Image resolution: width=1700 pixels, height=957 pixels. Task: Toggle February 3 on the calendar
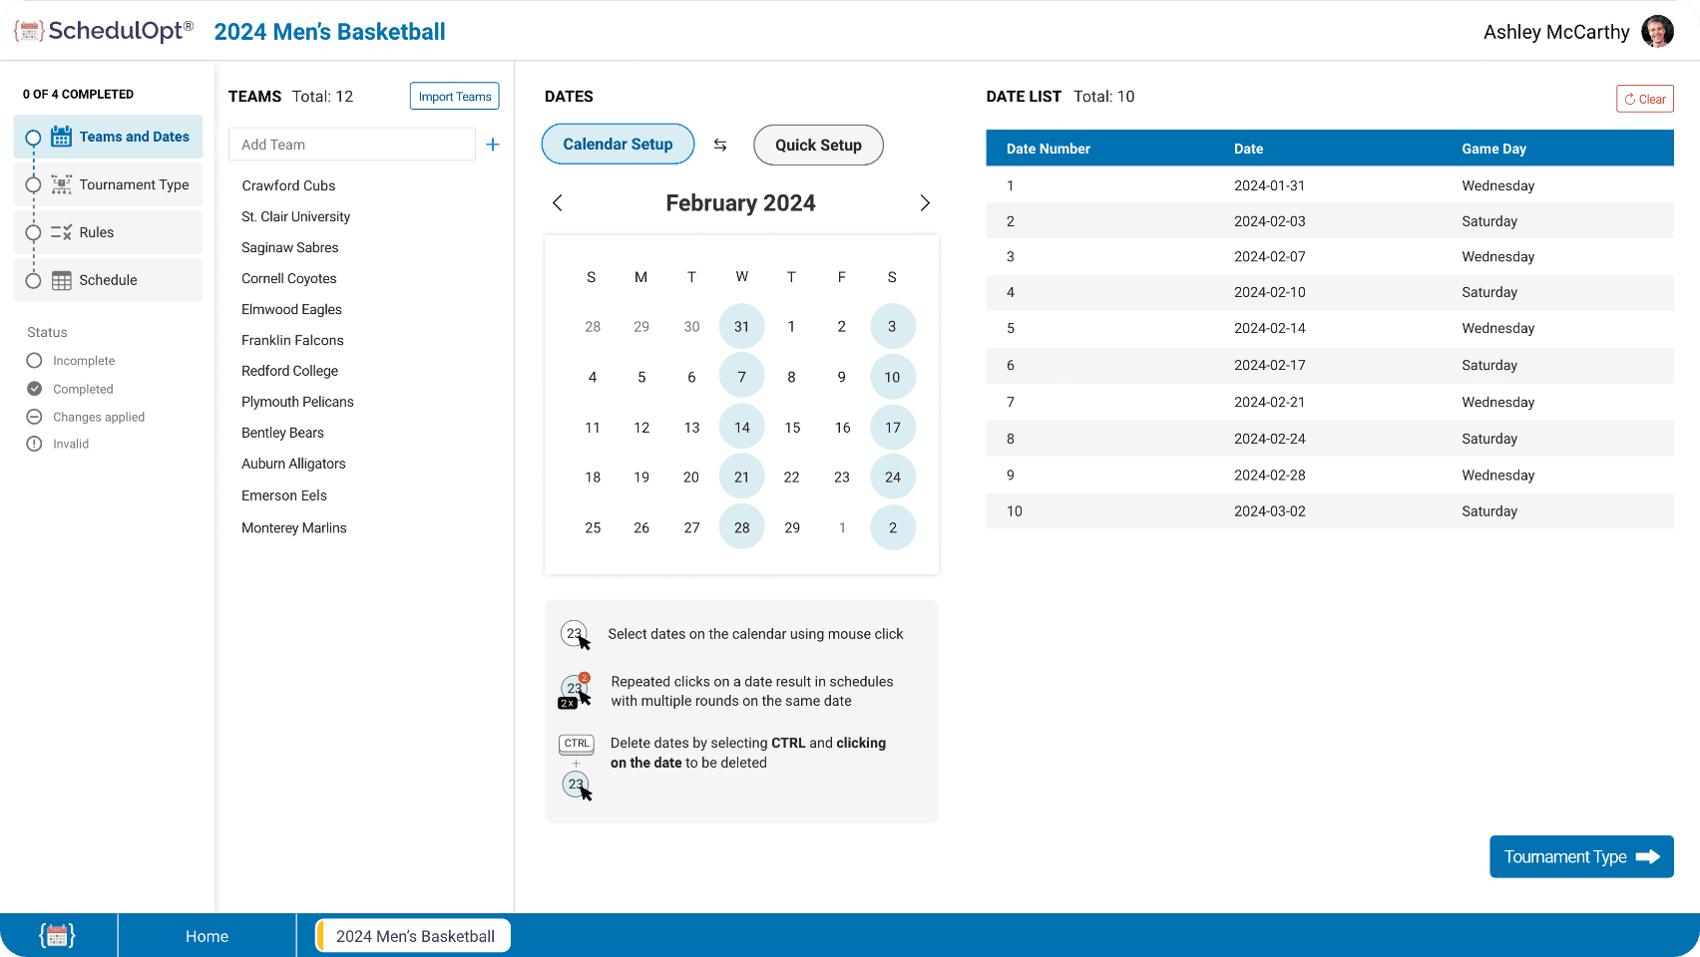pos(892,326)
